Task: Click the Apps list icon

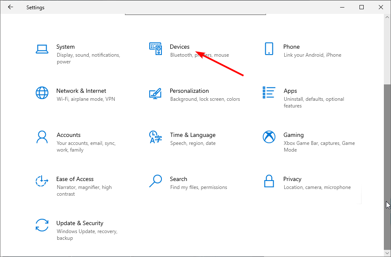Action: (x=269, y=93)
